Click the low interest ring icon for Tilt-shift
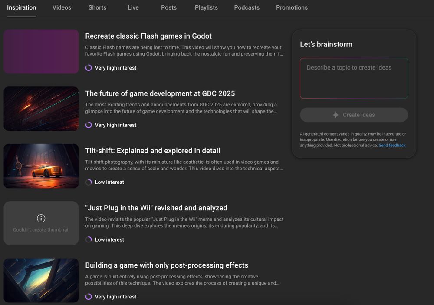Image resolution: width=434 pixels, height=305 pixels. 89,182
